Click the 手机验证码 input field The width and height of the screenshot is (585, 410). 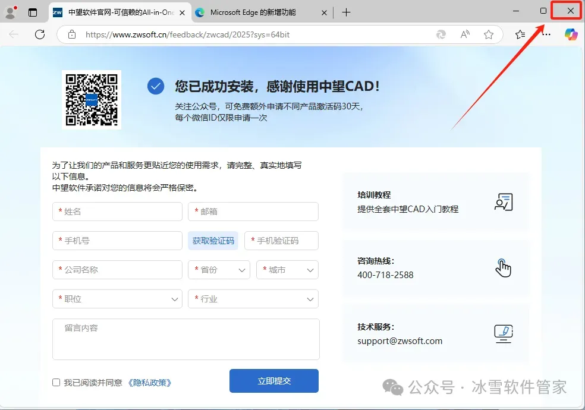point(281,241)
